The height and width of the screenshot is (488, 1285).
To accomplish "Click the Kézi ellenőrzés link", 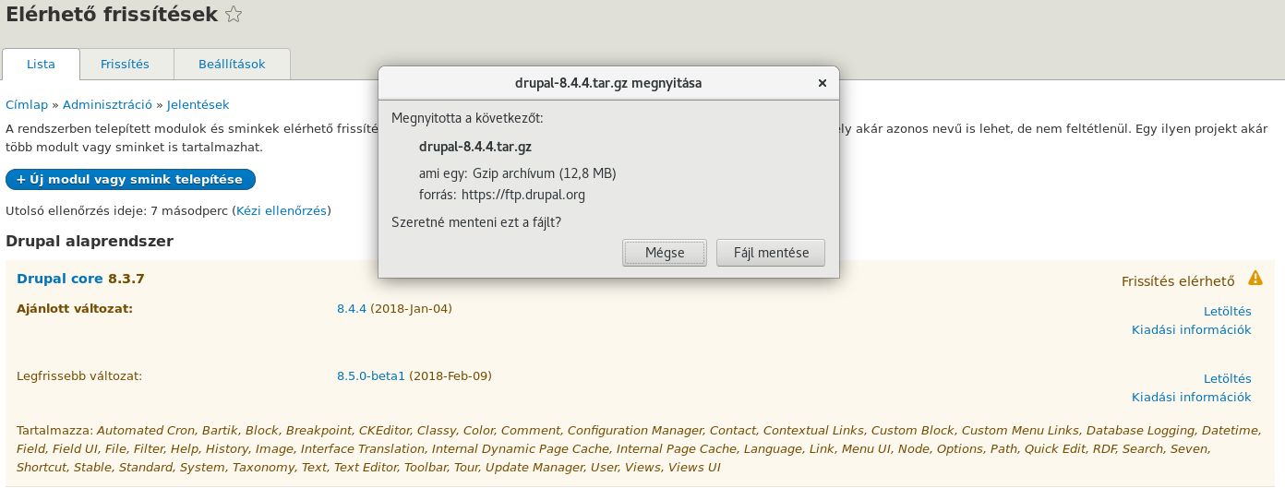I will 282,211.
